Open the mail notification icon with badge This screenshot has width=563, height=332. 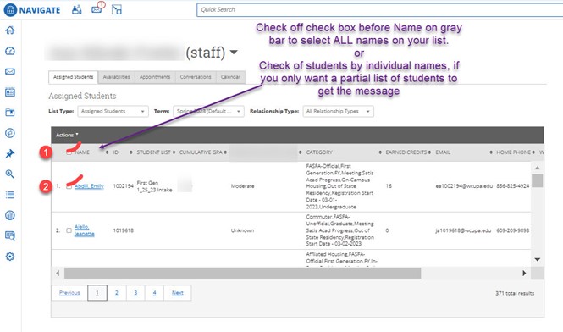point(97,8)
